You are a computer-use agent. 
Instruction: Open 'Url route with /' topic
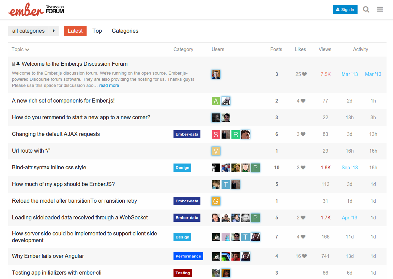[x=31, y=151]
